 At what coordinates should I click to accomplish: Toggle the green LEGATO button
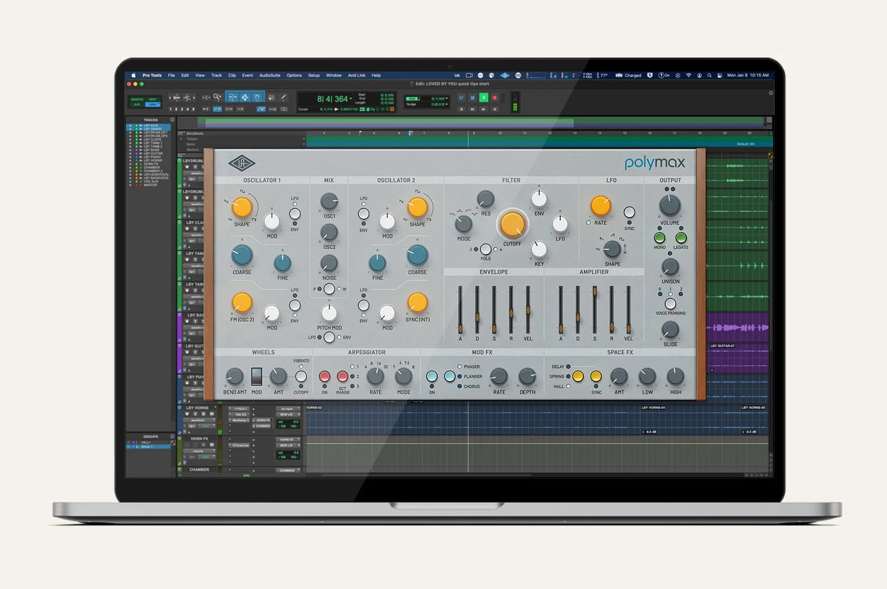point(680,238)
